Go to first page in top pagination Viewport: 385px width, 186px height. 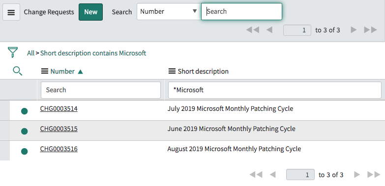(x=253, y=30)
